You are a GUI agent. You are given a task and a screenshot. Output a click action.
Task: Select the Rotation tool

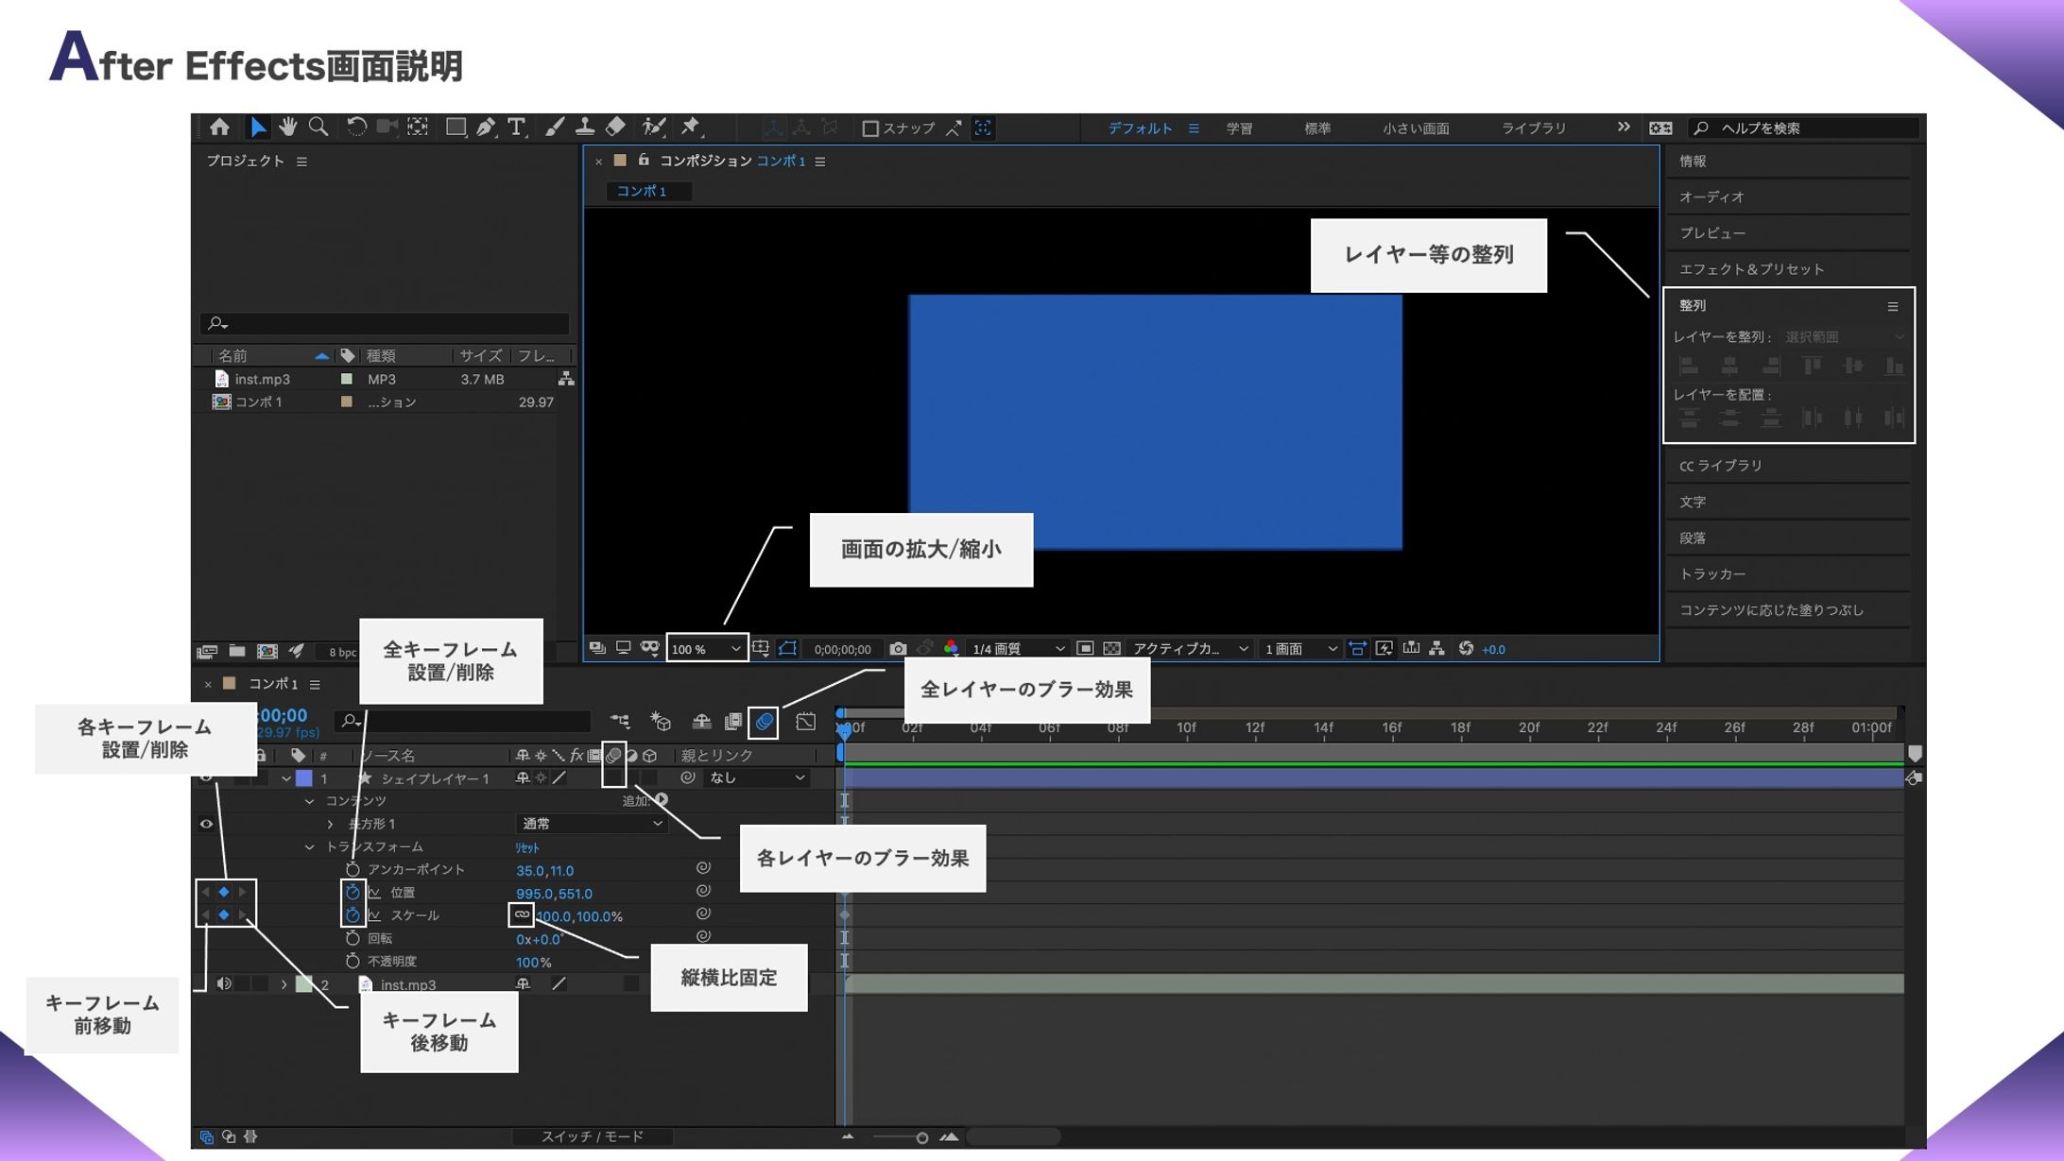click(356, 128)
